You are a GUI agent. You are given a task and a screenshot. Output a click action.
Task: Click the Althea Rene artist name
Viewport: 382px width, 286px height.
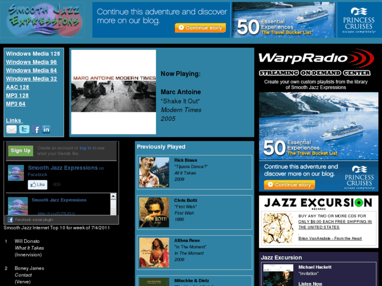[187, 240]
